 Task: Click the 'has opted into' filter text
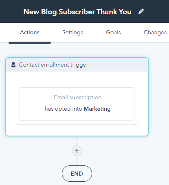point(64,109)
